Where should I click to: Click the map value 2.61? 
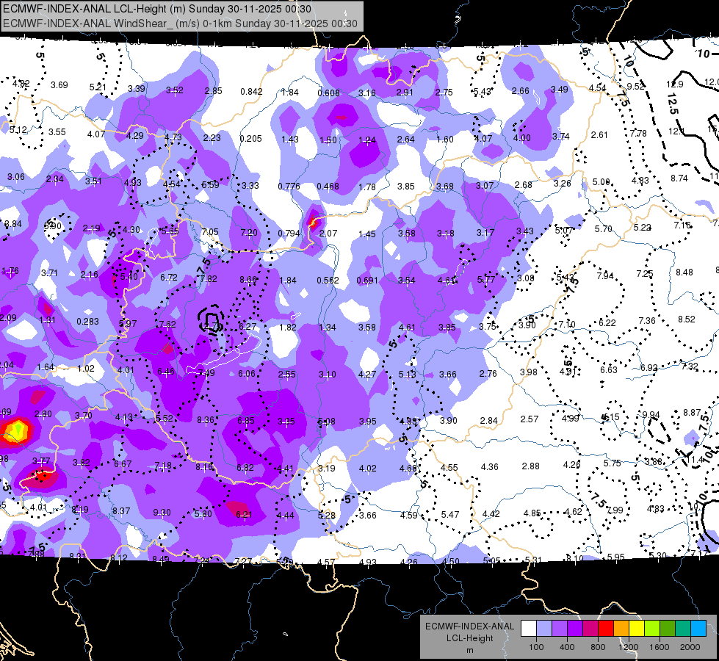pos(599,135)
